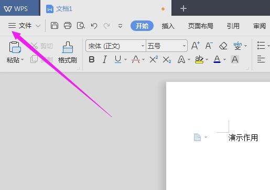270x190 pixels.
Task: Toggle Italic formatting
Action: tap(104, 59)
